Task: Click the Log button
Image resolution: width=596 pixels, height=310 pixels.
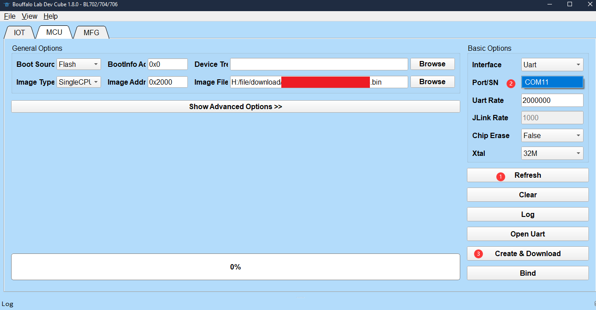Action: [528, 214]
